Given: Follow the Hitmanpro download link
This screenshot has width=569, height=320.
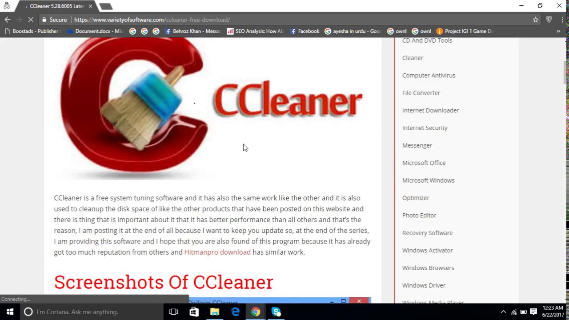Looking at the screenshot, I should [x=217, y=252].
